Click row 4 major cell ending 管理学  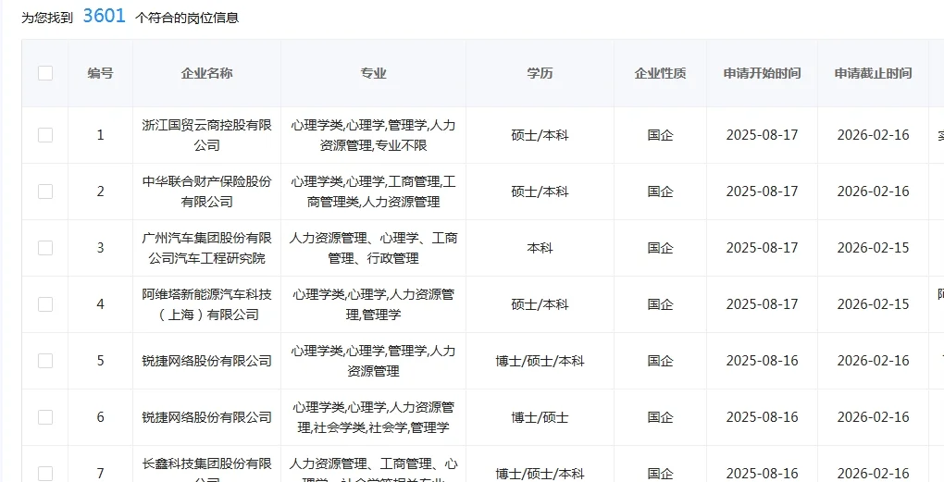click(373, 304)
